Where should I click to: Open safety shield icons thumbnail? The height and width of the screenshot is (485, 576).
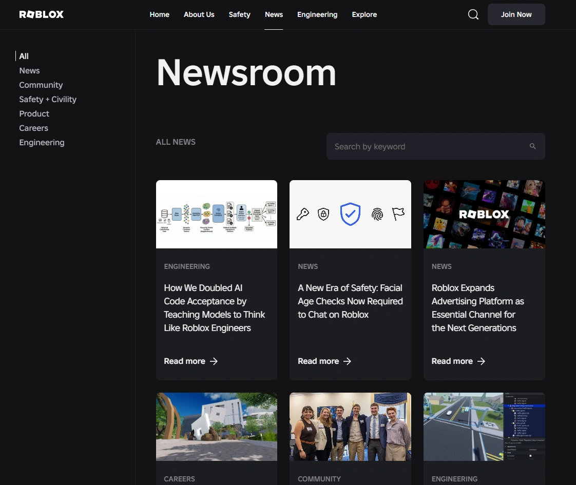[x=350, y=214]
